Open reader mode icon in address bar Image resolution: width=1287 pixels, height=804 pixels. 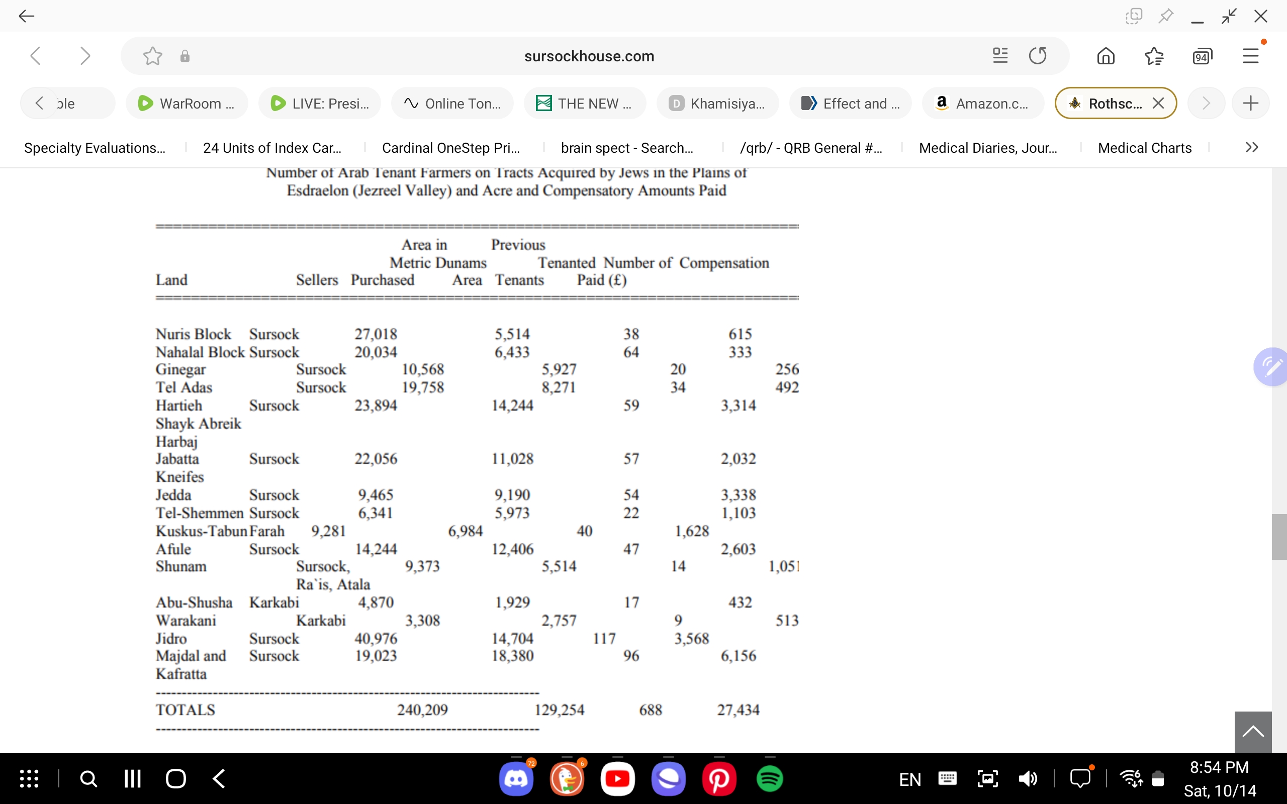pos(1000,55)
